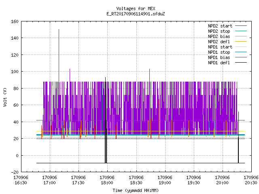Click the 17:30 x-axis time label
The image size is (259, 194).
(78, 183)
